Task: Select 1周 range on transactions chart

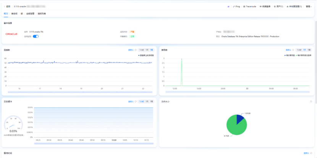Action: click(309, 50)
